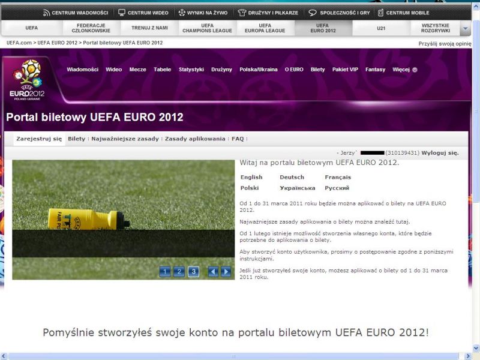This screenshot has height=360, width=480.
Task: Open Pakiet VIP in purple menu
Action: tap(345, 70)
